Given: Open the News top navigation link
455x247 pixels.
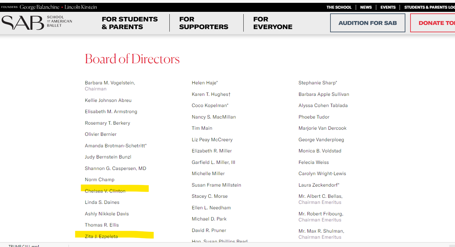Looking at the screenshot, I should point(366,7).
